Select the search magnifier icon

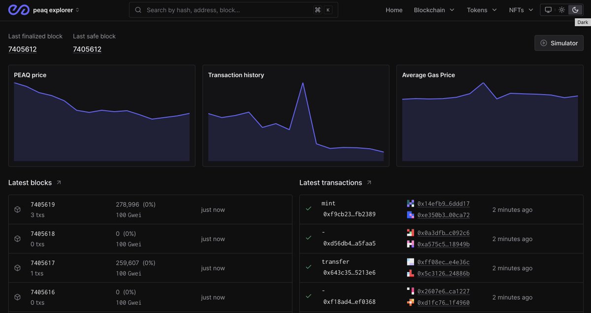[138, 9]
